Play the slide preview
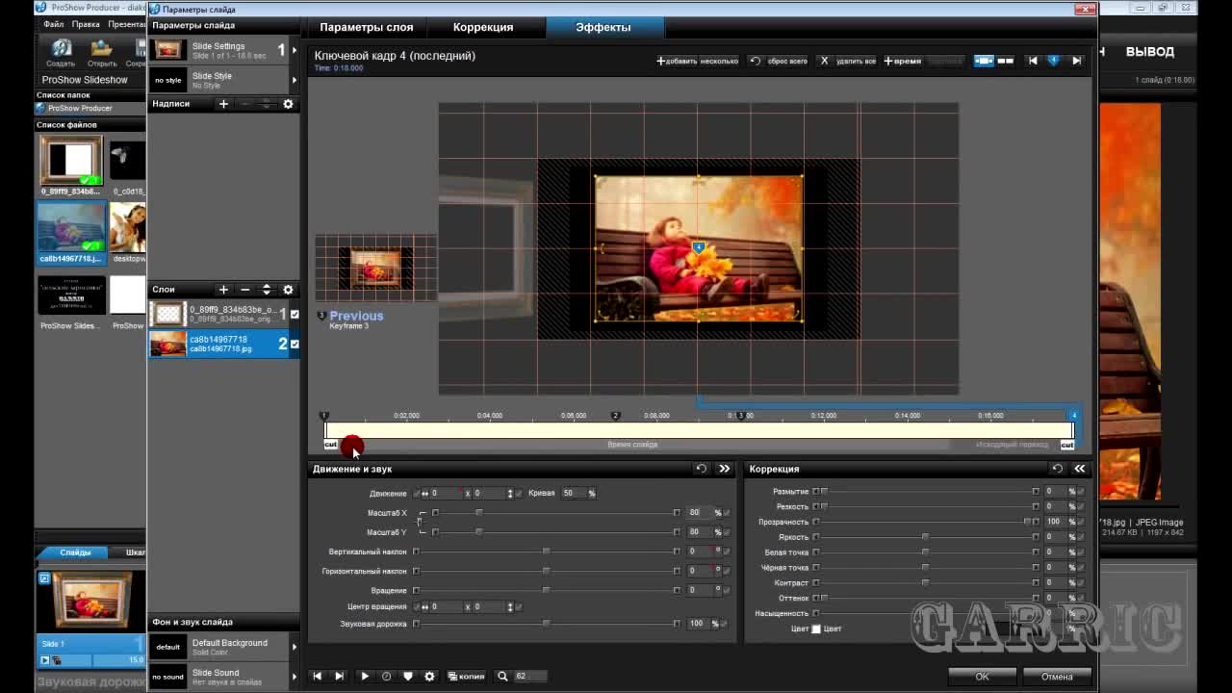Viewport: 1232px width, 693px height. [365, 677]
